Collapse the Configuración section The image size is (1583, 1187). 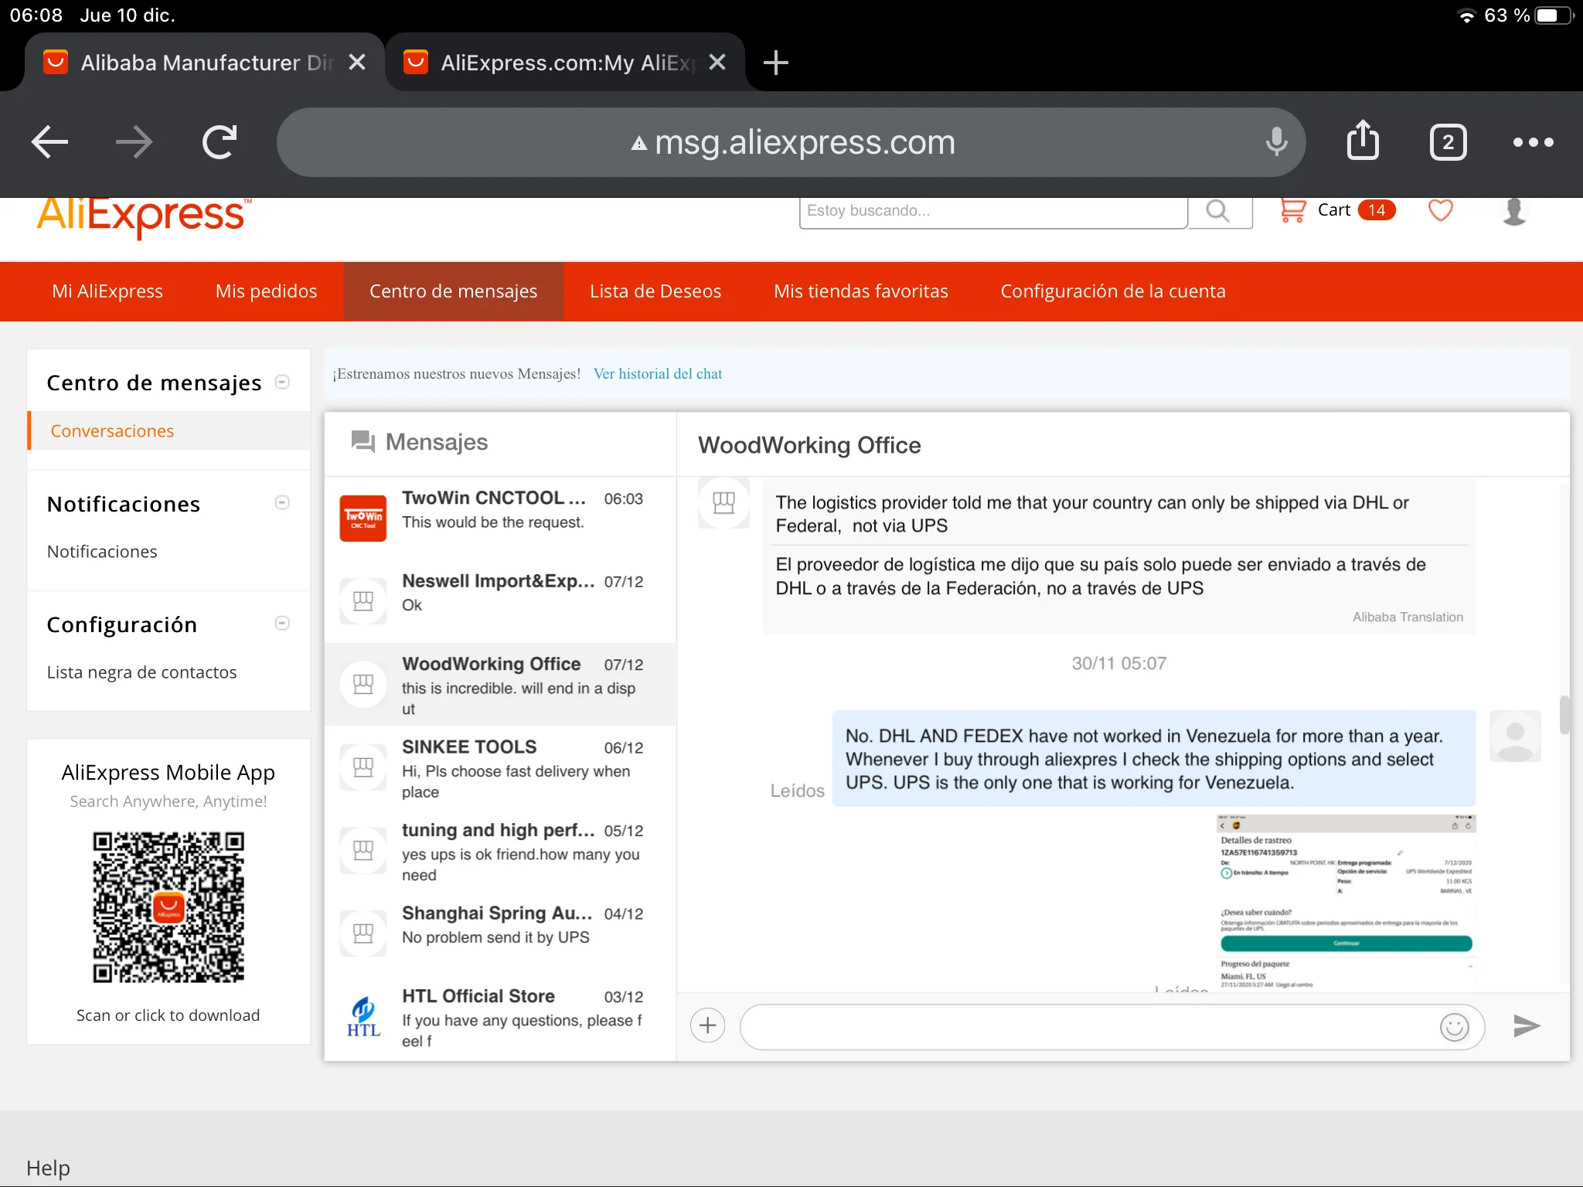click(x=283, y=624)
